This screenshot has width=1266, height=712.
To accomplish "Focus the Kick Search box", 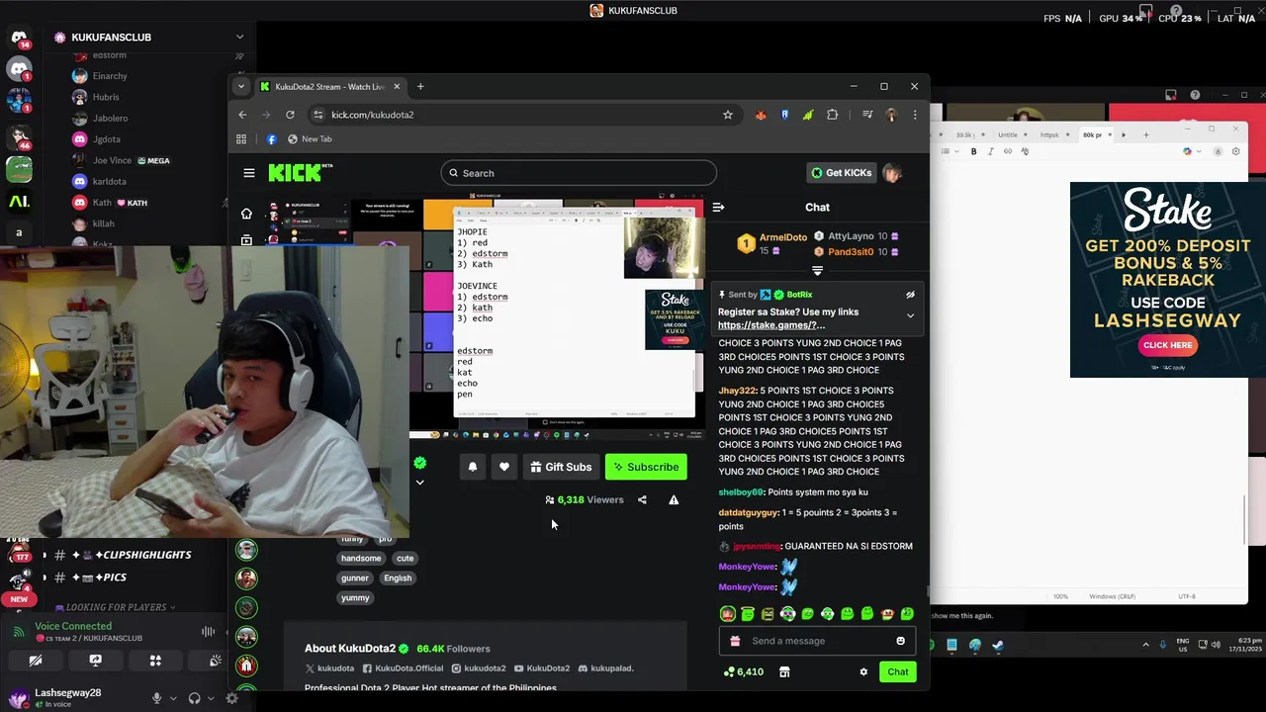I will point(579,173).
